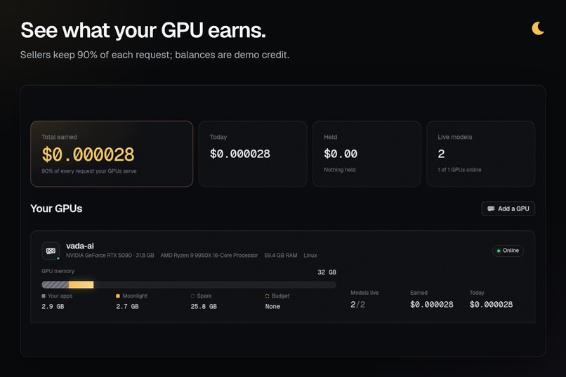Click the Models live 2/2 count

click(357, 305)
